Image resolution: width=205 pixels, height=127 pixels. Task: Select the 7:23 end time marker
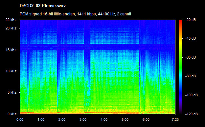point(175,119)
